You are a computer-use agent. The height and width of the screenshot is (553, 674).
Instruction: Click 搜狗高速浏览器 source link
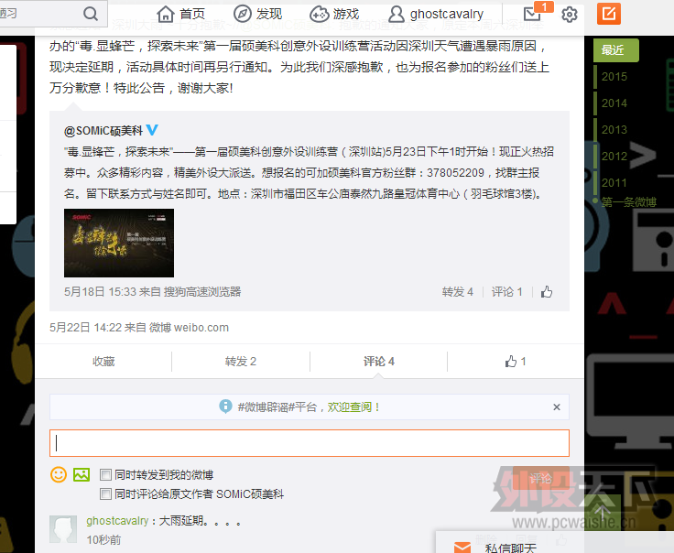pyautogui.click(x=202, y=292)
